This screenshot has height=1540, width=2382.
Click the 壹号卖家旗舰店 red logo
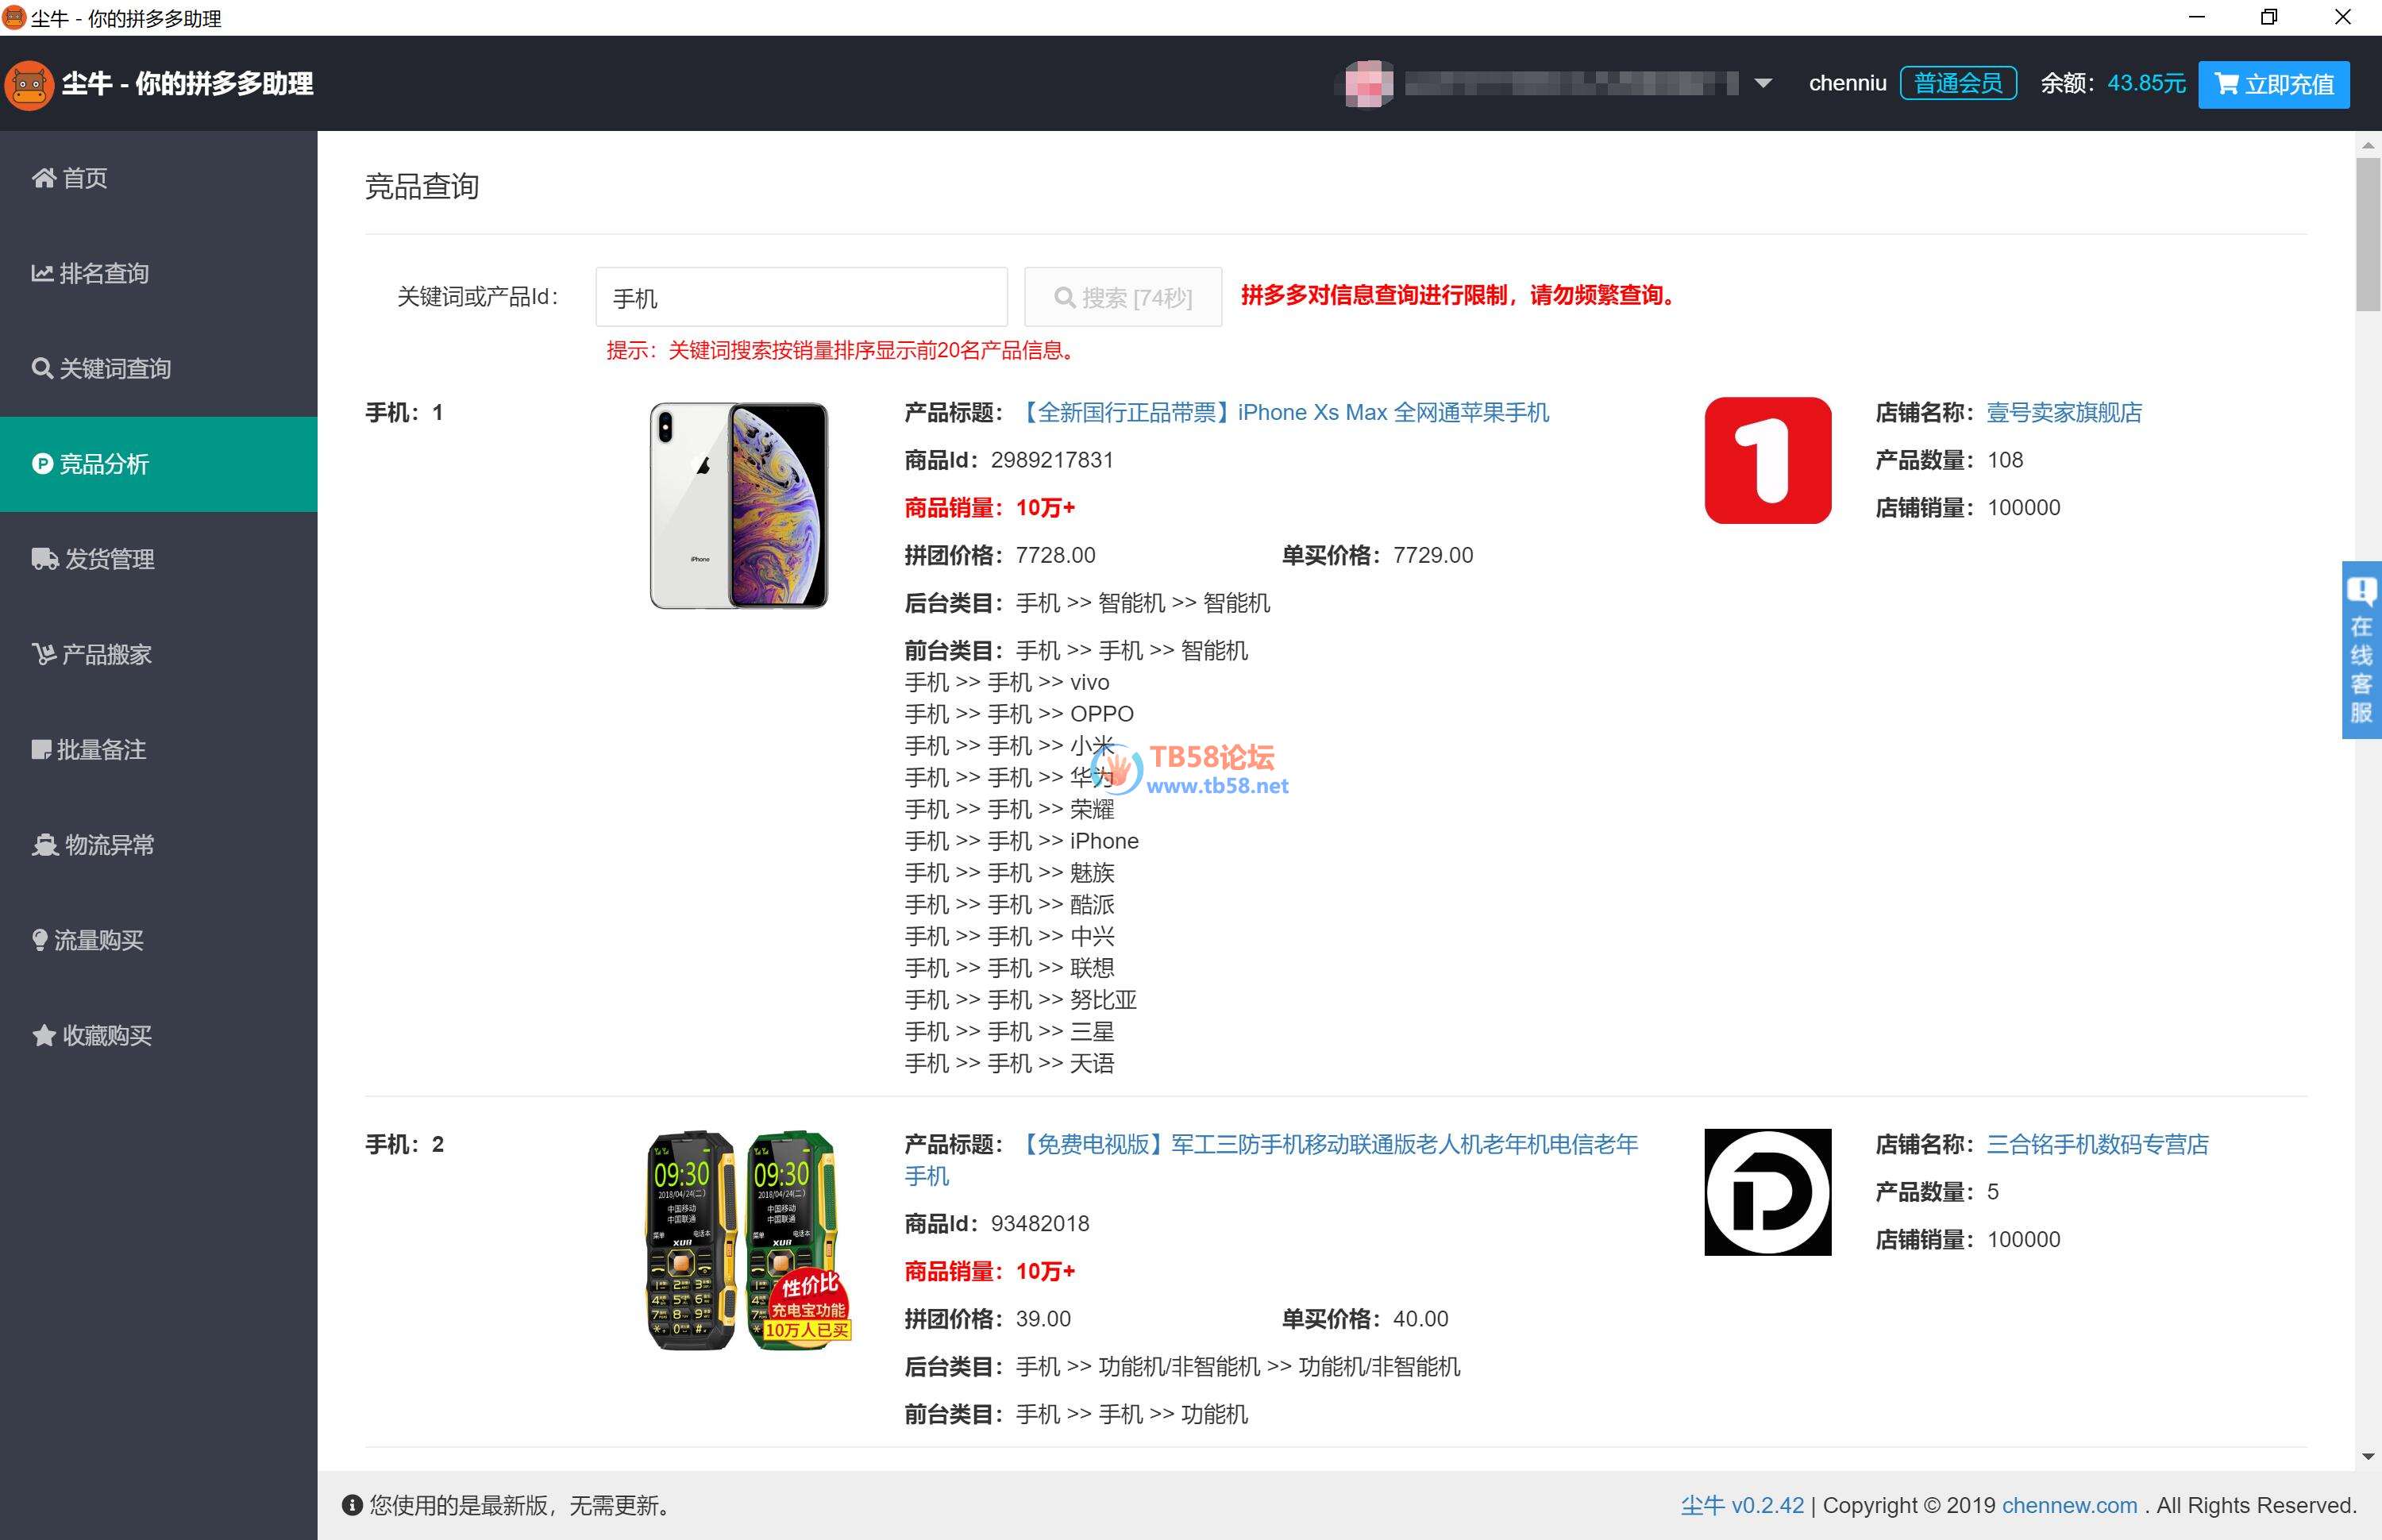(1767, 460)
